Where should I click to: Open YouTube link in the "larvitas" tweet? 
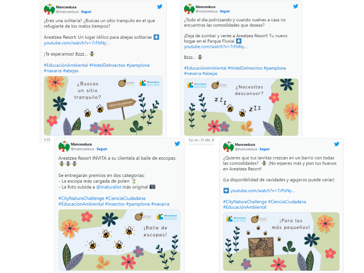point(262,191)
